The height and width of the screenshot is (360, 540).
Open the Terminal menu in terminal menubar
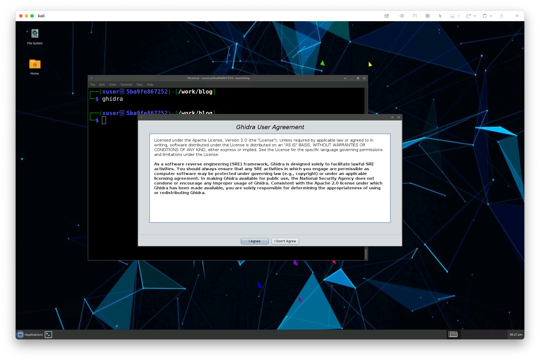click(x=126, y=84)
